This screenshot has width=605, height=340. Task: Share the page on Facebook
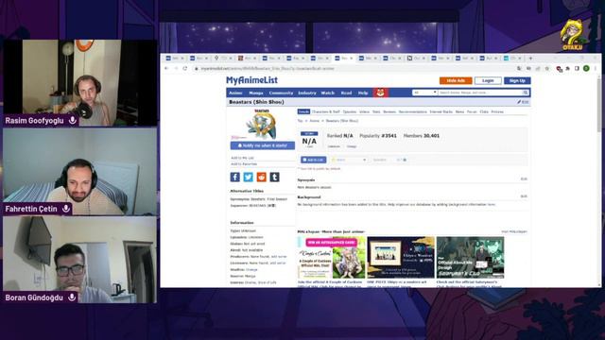coord(235,177)
